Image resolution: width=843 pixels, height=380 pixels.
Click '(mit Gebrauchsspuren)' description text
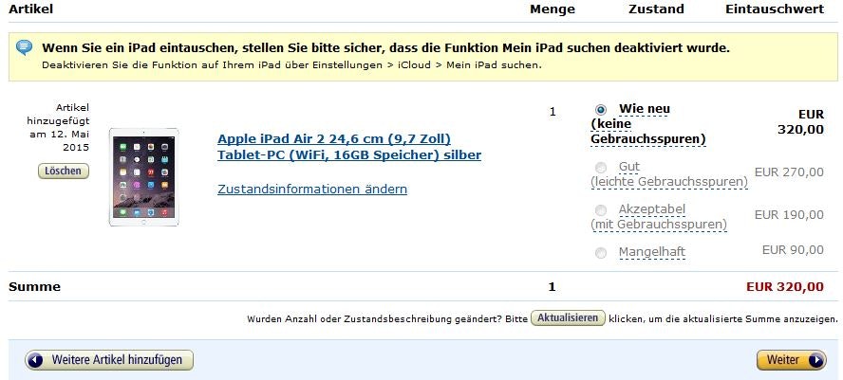coord(659,225)
